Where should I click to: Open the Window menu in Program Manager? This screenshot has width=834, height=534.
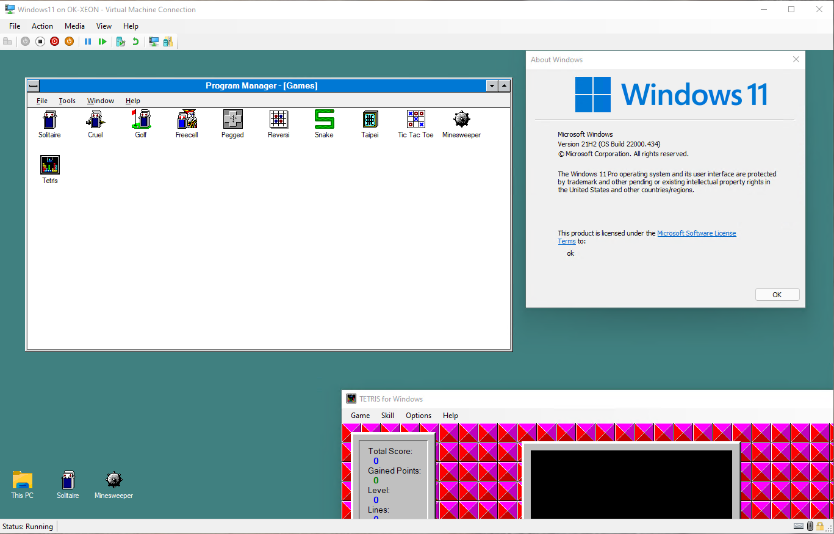pyautogui.click(x=100, y=101)
